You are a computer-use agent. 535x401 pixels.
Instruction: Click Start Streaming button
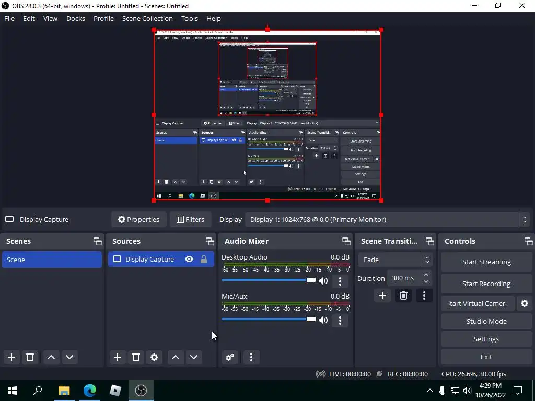pyautogui.click(x=486, y=262)
